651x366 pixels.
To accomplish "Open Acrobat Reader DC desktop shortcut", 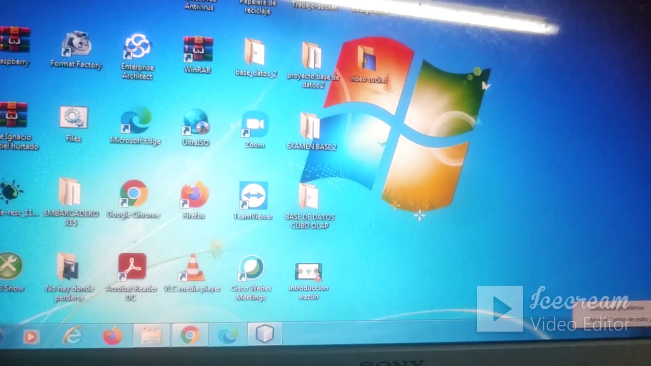I will pyautogui.click(x=132, y=277).
